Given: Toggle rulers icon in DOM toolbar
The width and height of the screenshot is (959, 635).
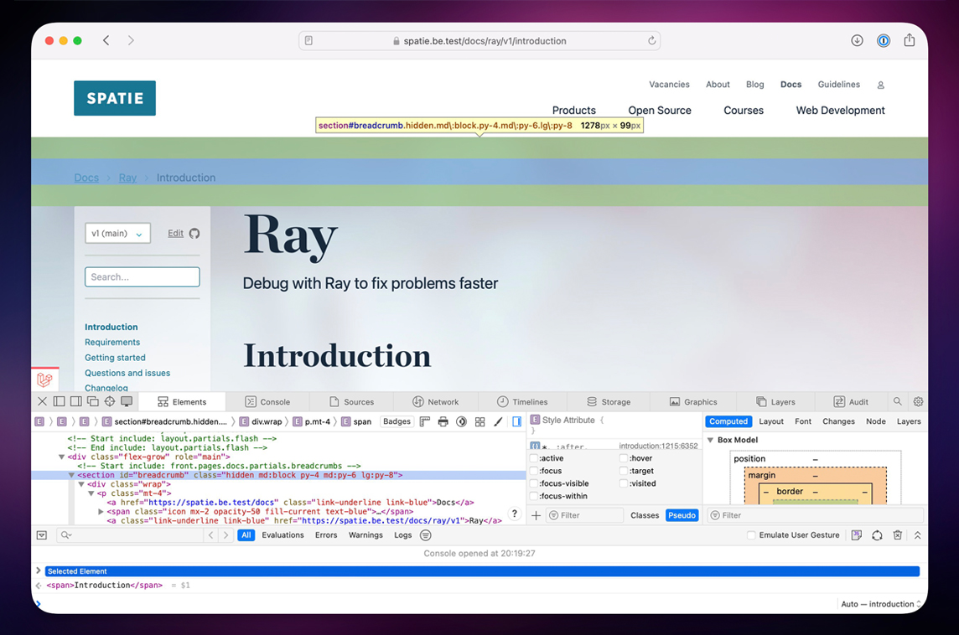Looking at the screenshot, I should 425,421.
